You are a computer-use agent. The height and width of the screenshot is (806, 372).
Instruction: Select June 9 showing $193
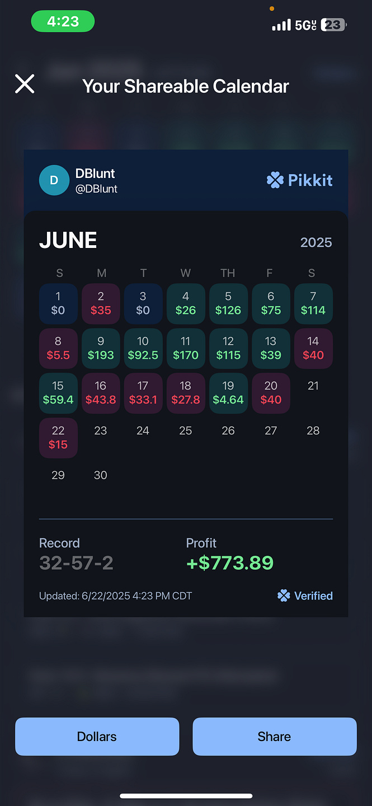(101, 348)
